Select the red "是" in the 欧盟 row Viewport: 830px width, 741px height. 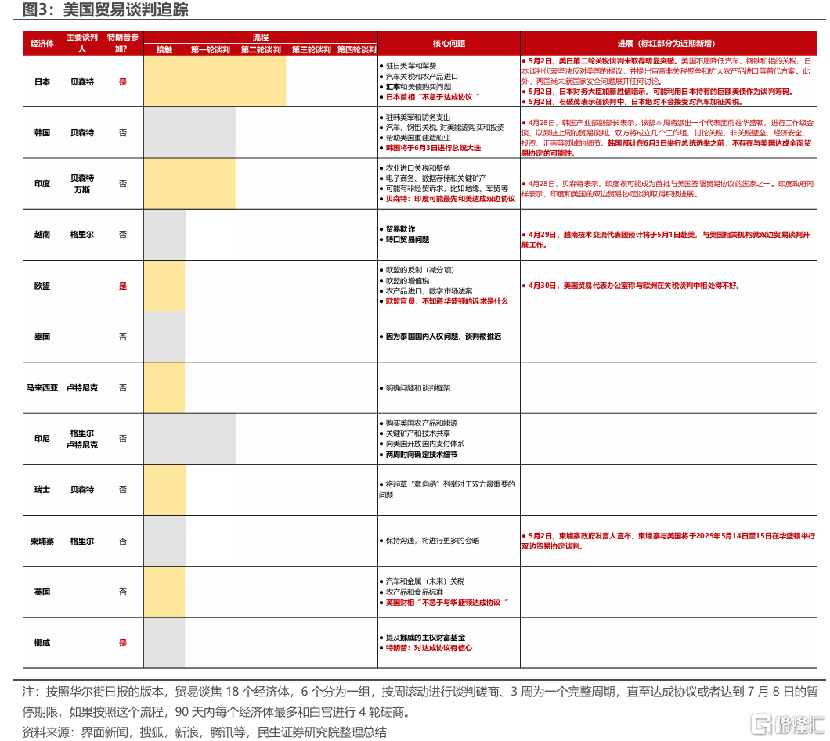pyautogui.click(x=123, y=286)
